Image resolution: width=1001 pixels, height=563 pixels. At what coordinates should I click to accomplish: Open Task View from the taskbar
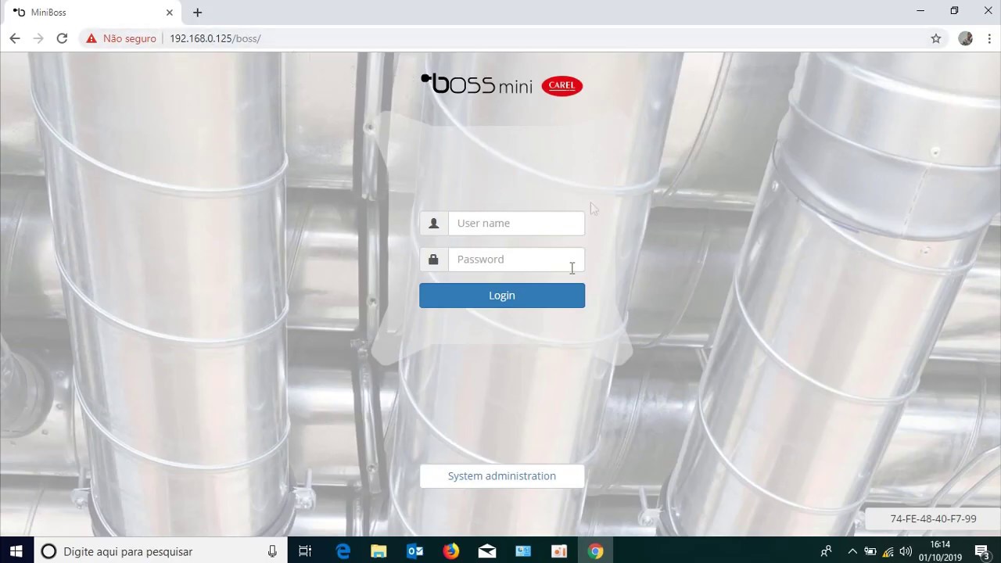[x=305, y=551]
